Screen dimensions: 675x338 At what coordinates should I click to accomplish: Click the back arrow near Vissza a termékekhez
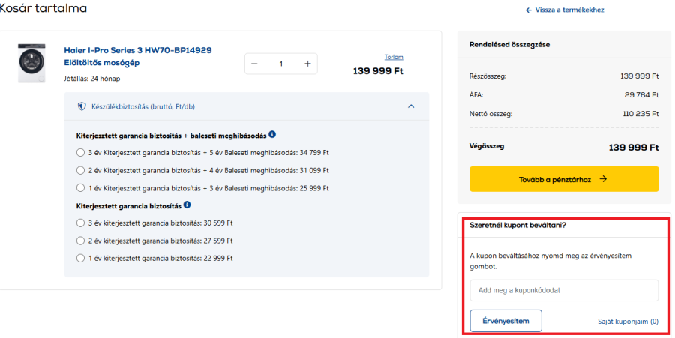529,10
